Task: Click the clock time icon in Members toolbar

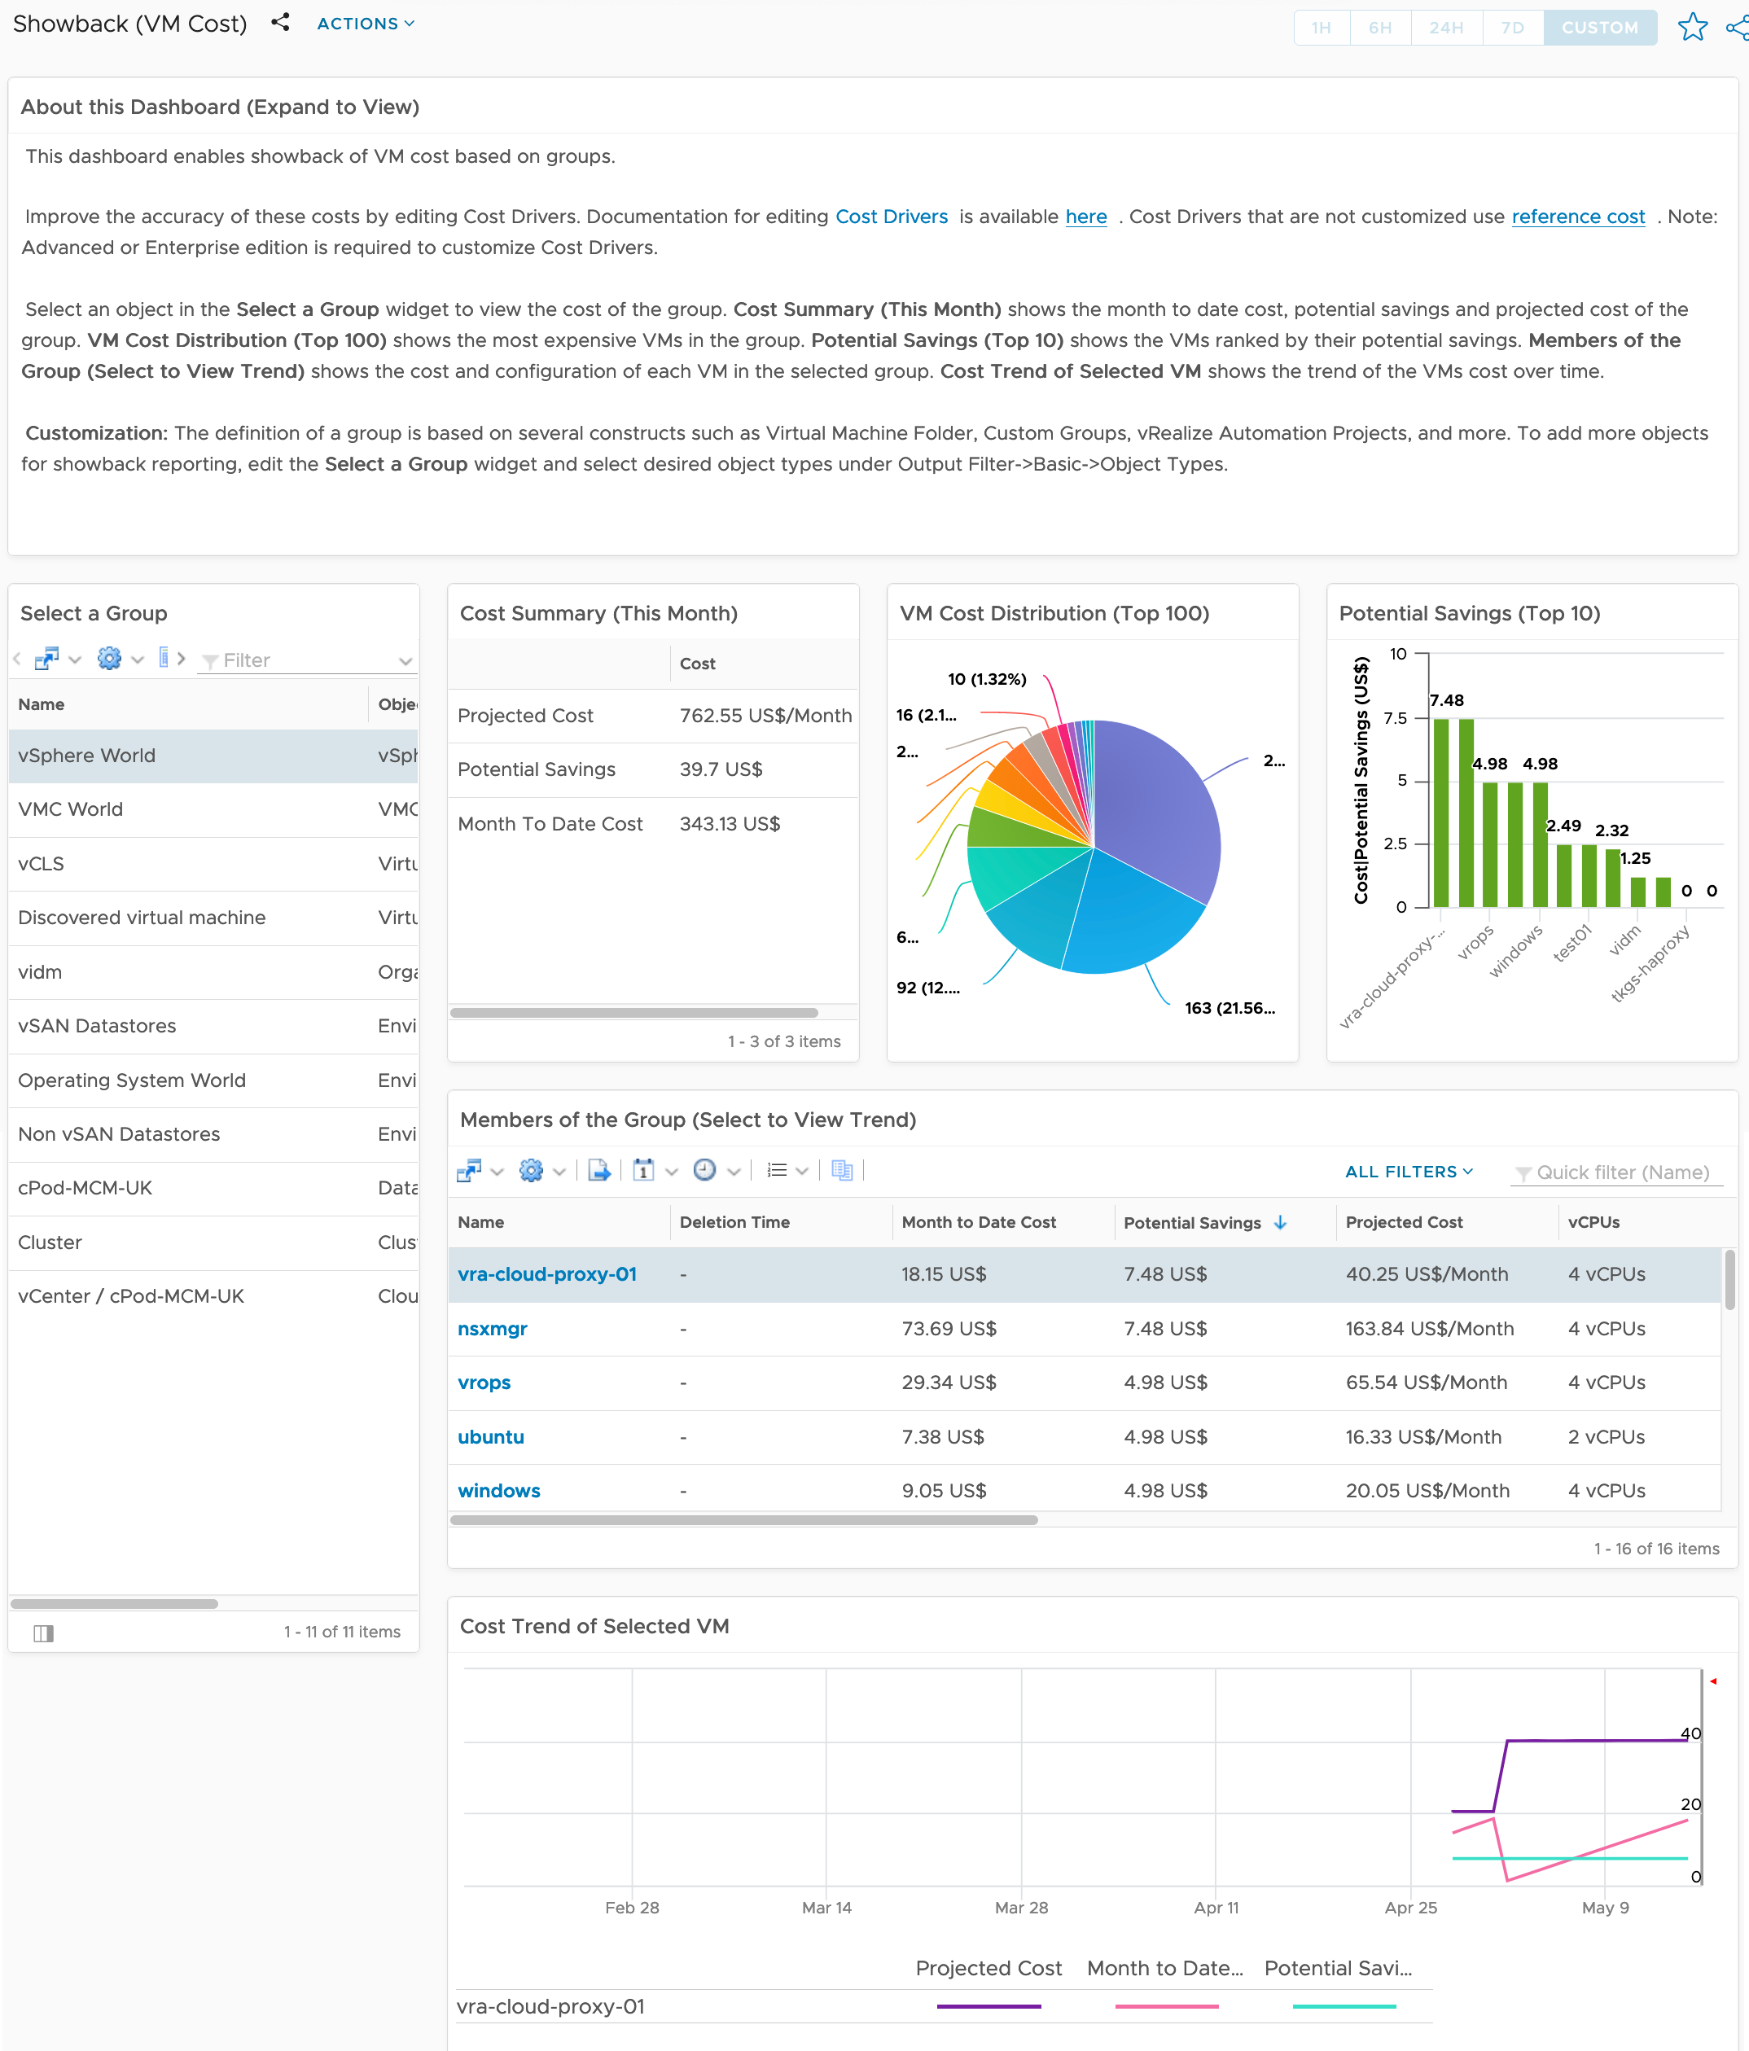Action: click(x=705, y=1171)
